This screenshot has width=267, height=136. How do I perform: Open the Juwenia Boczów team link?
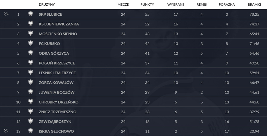tap(56, 92)
